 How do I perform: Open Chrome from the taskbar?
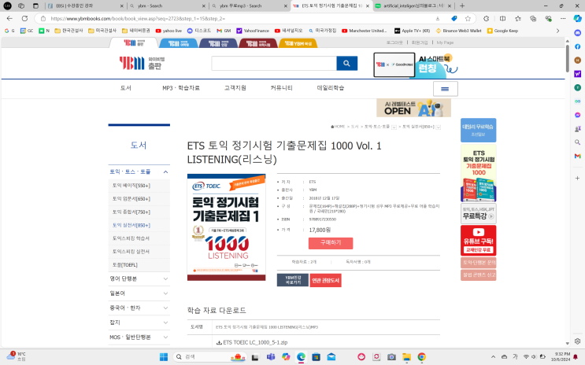pyautogui.click(x=421, y=357)
